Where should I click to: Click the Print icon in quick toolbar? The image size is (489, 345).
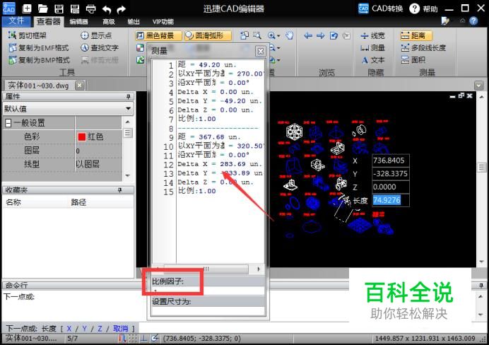[90, 8]
